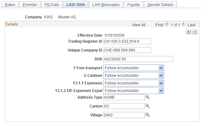
Task: Click in the Canton field containing SO
Action: point(124,106)
